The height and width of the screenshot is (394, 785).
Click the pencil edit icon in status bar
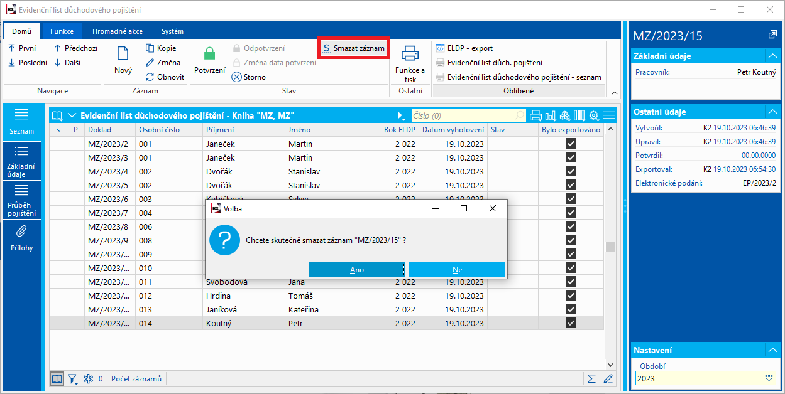[x=607, y=378]
